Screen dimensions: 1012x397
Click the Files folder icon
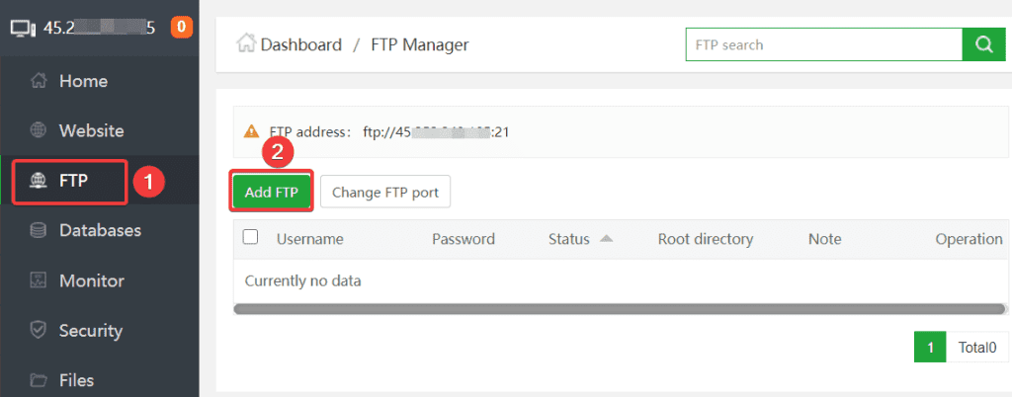[39, 380]
